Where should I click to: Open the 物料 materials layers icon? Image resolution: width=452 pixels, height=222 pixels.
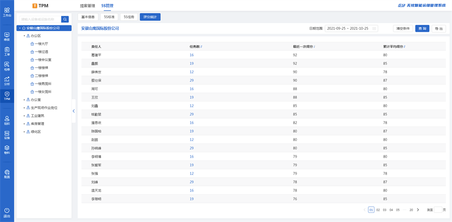[x=7, y=147]
